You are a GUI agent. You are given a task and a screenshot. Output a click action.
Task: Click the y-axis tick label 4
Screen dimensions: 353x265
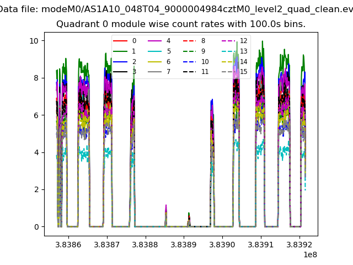coord(35,152)
